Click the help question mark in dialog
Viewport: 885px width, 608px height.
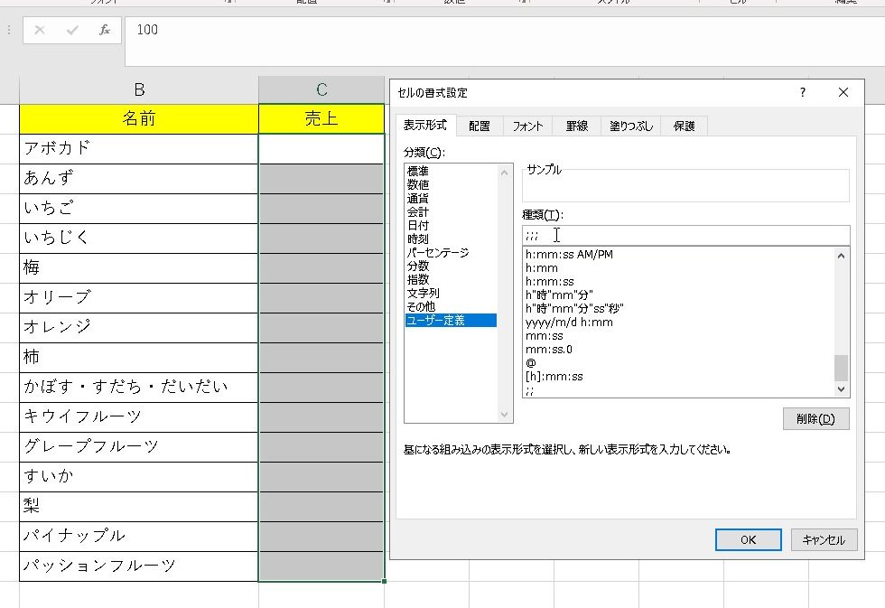[x=802, y=92]
